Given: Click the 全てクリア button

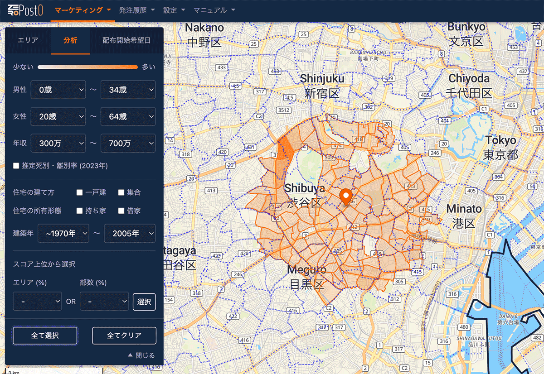Looking at the screenshot, I should point(124,336).
